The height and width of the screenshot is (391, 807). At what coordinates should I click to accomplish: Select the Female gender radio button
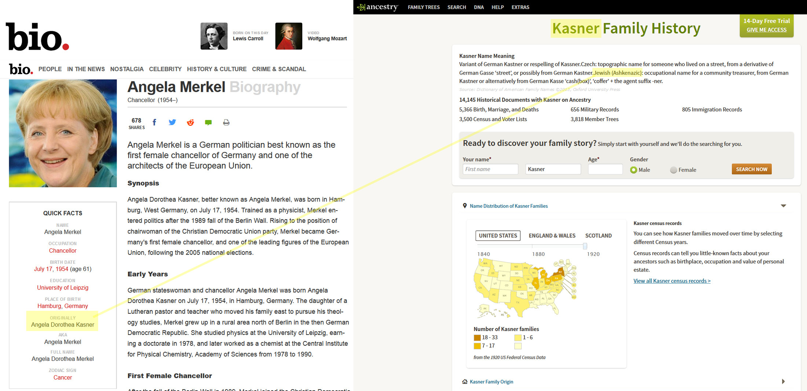coord(673,170)
